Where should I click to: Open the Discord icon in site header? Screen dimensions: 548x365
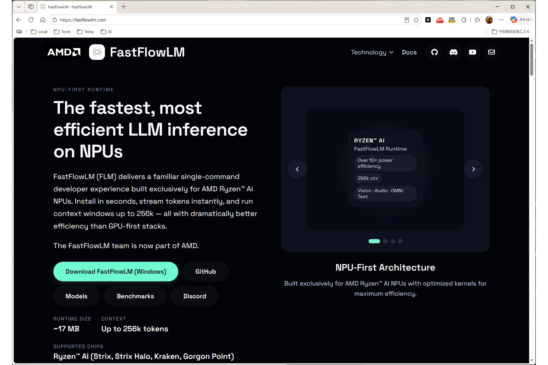tap(454, 52)
